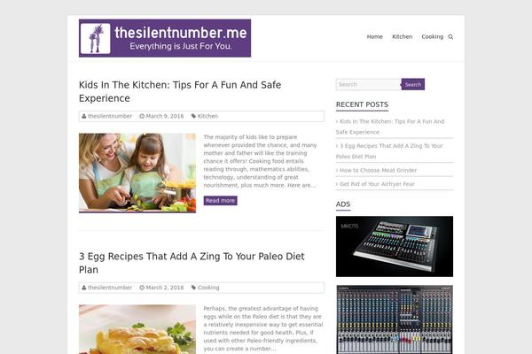The height and width of the screenshot is (354, 532).
Task: Open the Home menu item
Action: click(374, 36)
